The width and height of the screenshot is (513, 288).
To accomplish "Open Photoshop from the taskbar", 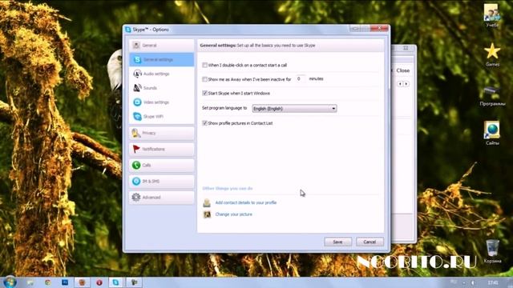I will coord(65,282).
